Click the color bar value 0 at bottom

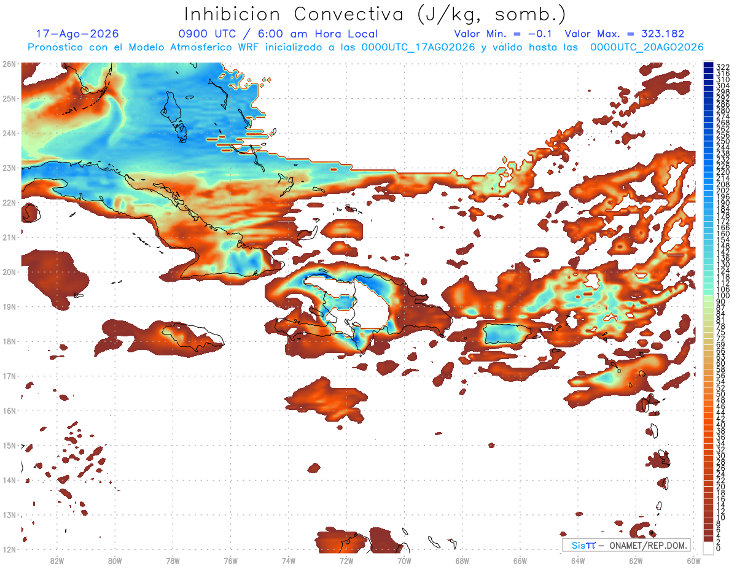tap(719, 548)
